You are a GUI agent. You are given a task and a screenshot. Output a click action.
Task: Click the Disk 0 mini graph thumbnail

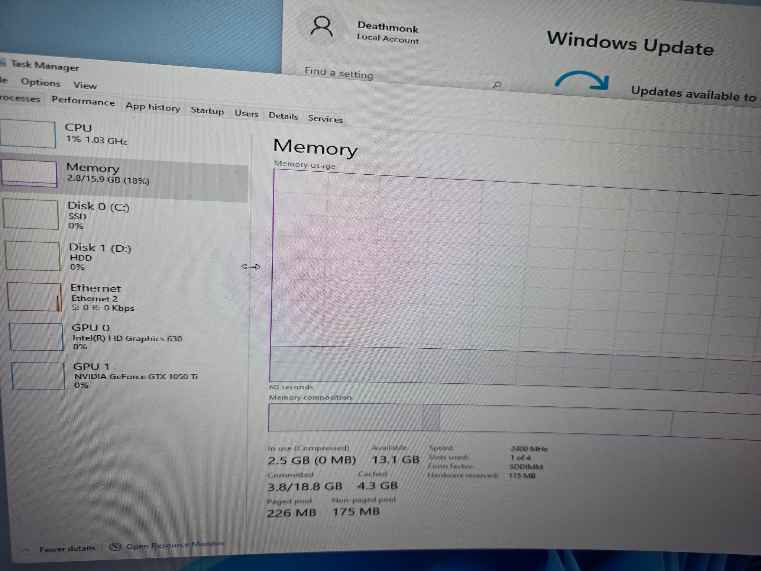(31, 214)
